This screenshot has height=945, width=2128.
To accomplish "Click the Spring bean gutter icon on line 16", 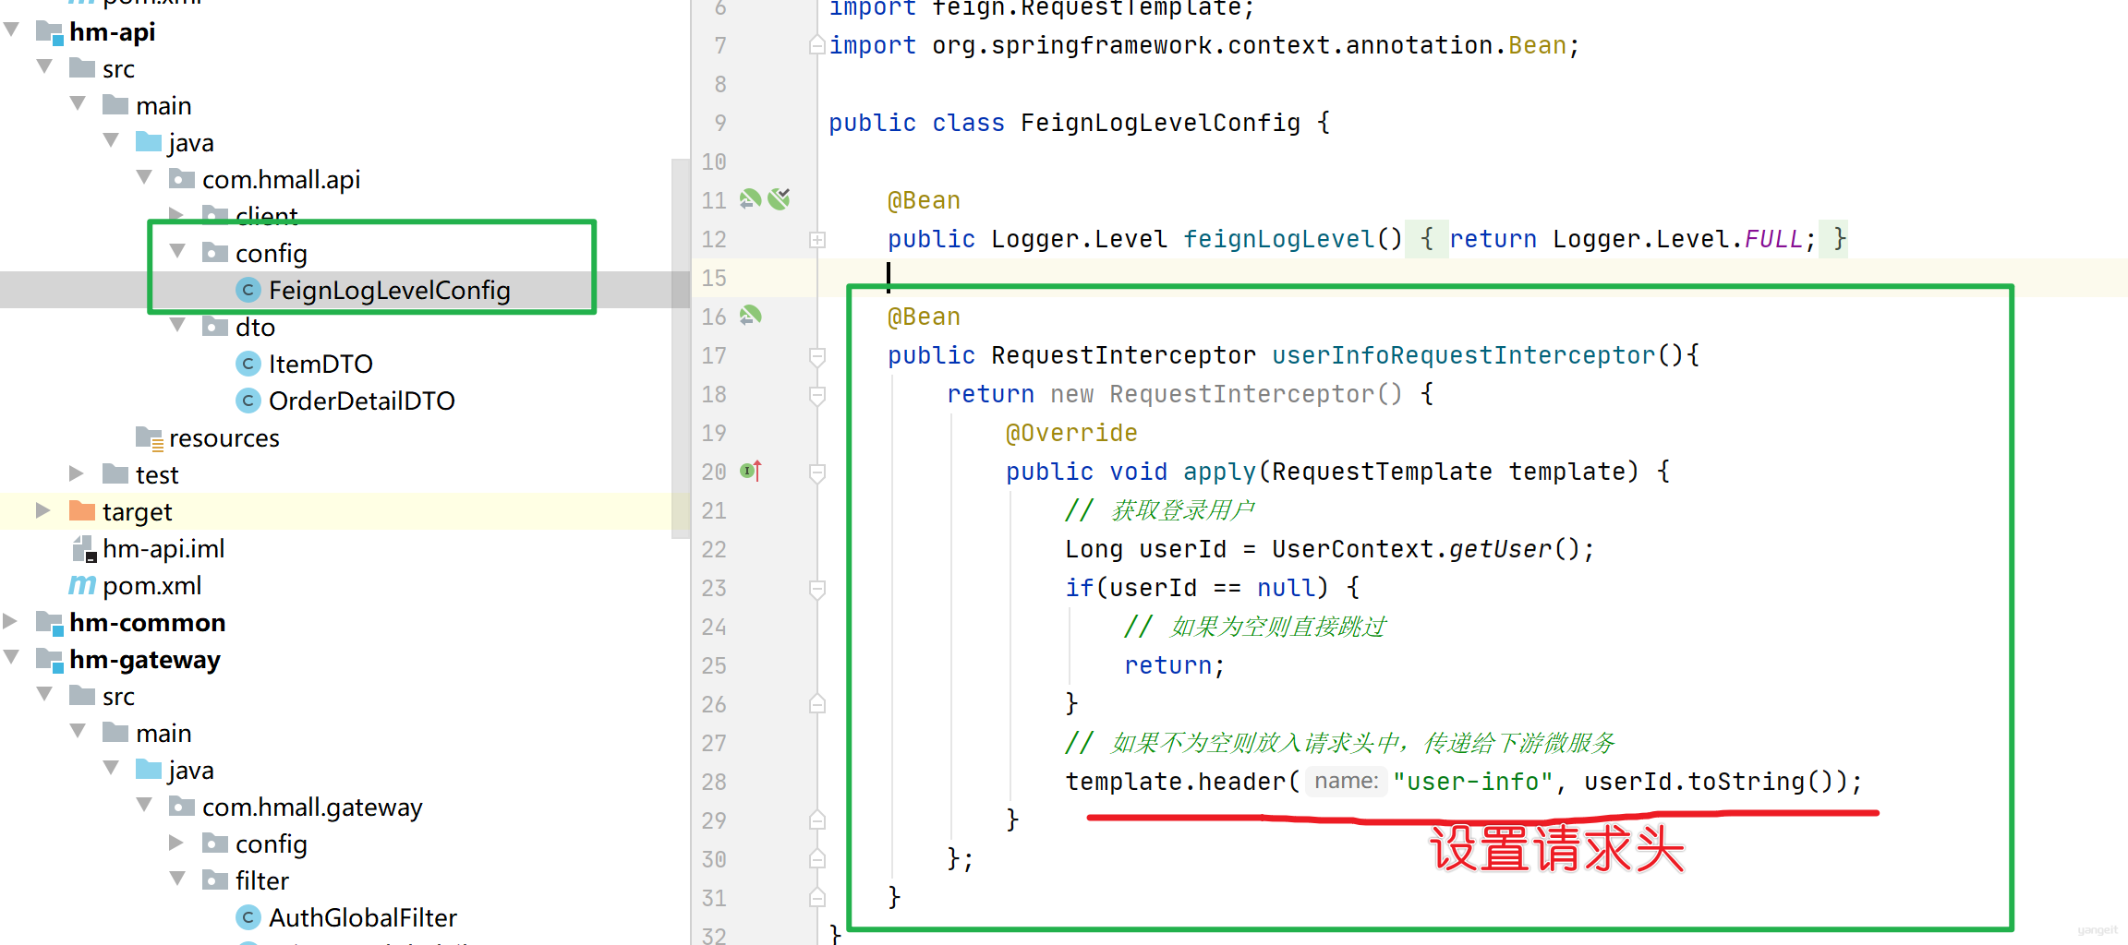I will tap(750, 315).
